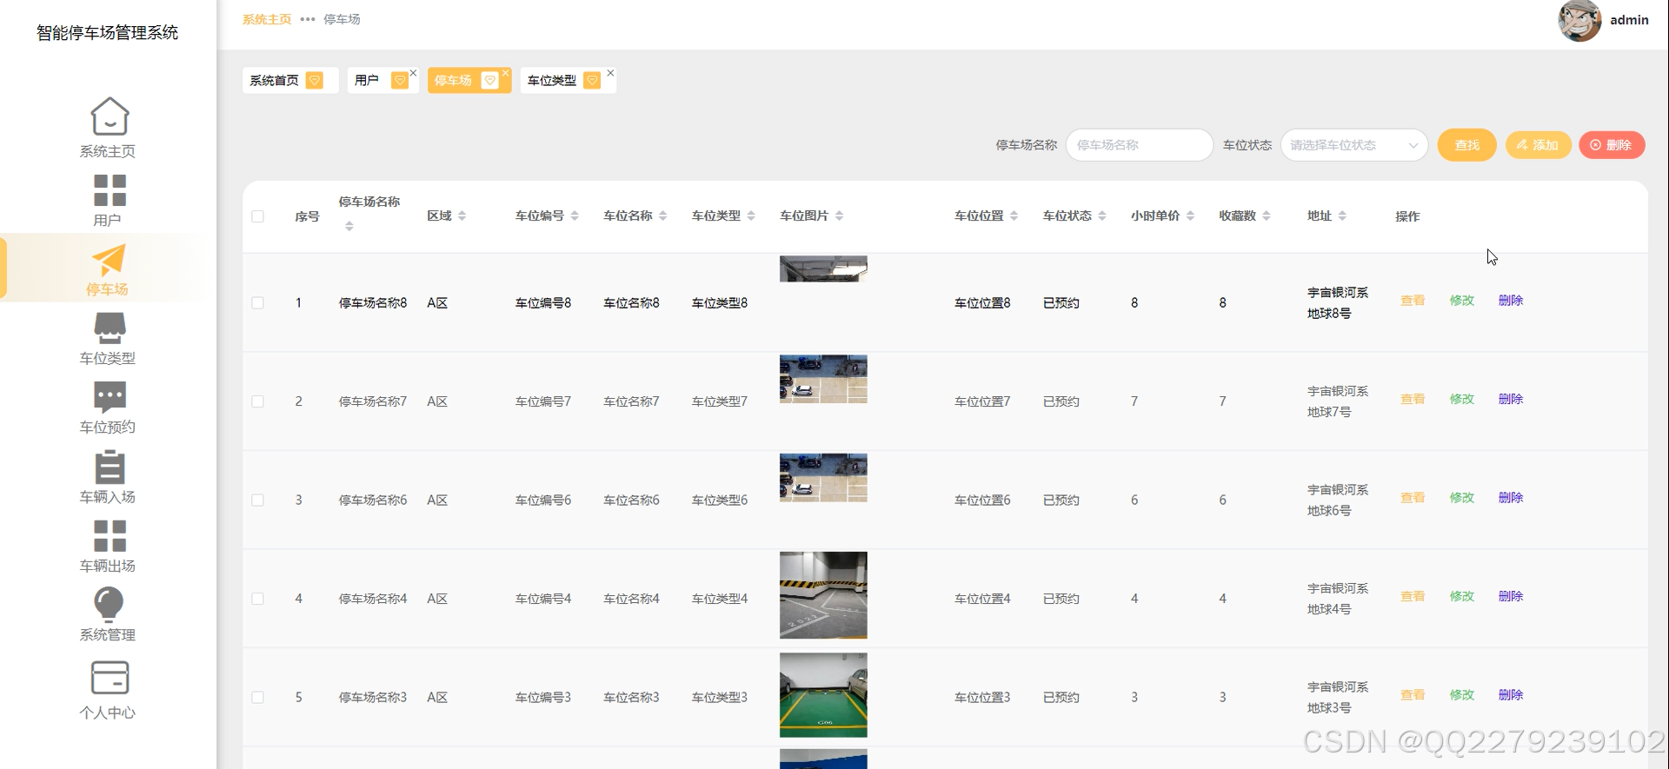This screenshot has width=1669, height=769.
Task: Click 修改 for 停车场名称6 row
Action: pyautogui.click(x=1462, y=498)
